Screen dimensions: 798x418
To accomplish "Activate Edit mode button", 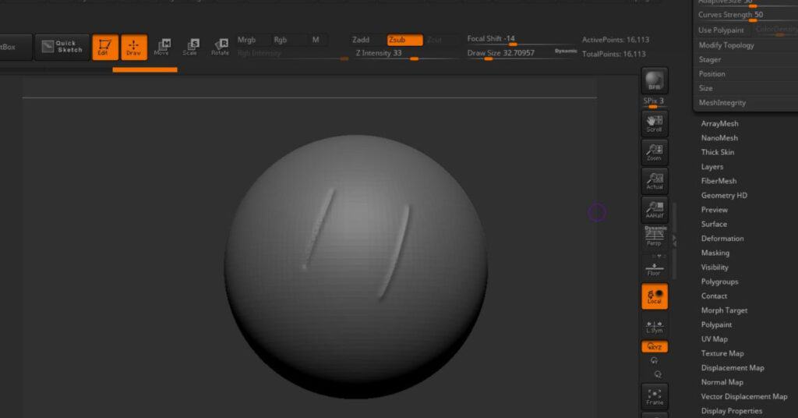I will pos(105,48).
